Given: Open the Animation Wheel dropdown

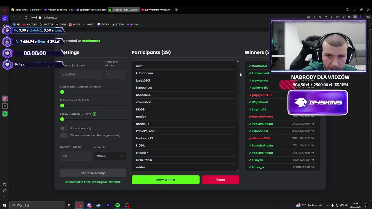Looking at the screenshot, I should coord(110,156).
